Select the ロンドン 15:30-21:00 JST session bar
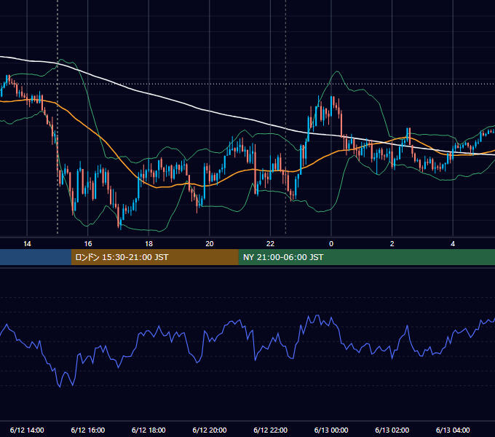 154,257
